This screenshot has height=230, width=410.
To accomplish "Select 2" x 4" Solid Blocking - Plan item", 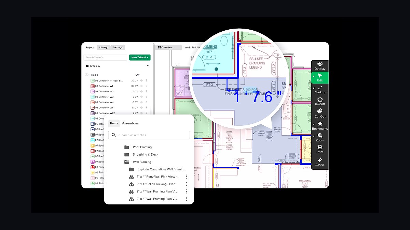I will pyautogui.click(x=158, y=184).
